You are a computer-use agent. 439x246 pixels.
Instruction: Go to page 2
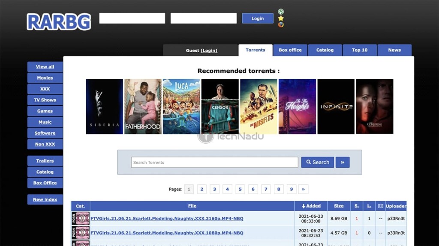pyautogui.click(x=201, y=189)
